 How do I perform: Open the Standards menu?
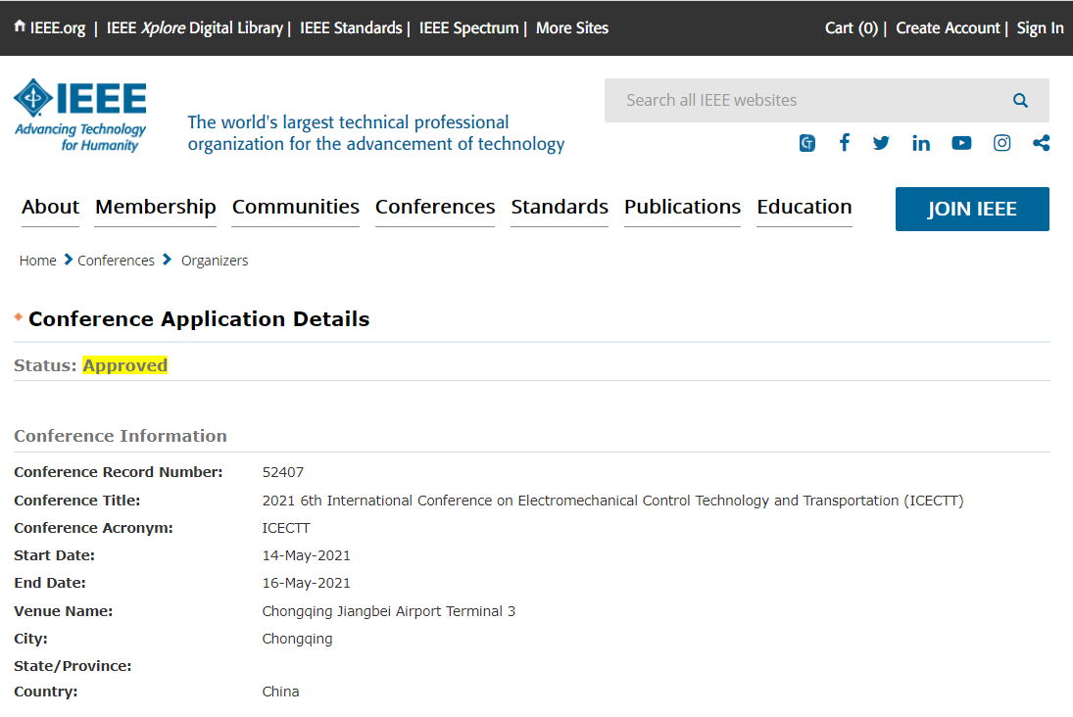click(560, 208)
